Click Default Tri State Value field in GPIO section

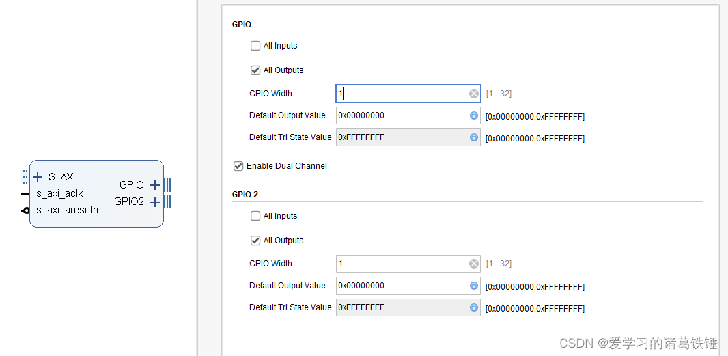click(x=408, y=137)
